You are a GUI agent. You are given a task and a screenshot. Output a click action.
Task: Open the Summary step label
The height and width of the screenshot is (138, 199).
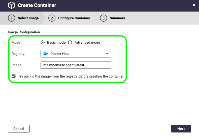click(117, 18)
